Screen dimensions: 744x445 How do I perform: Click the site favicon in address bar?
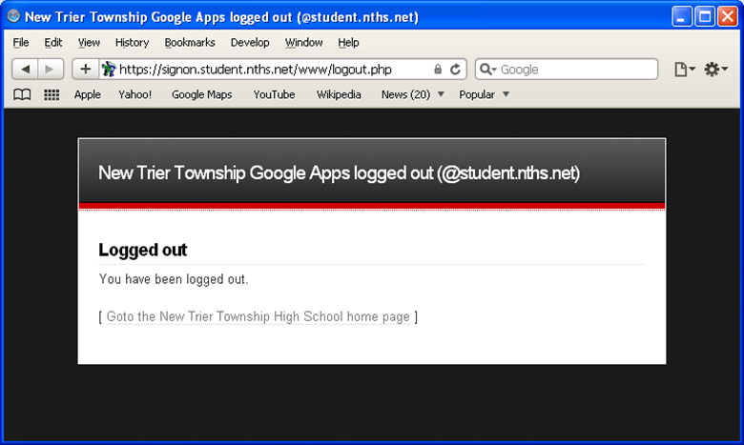(x=109, y=70)
